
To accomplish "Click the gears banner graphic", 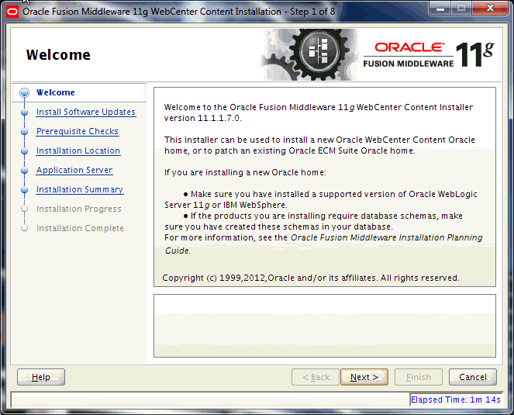I will coord(310,54).
